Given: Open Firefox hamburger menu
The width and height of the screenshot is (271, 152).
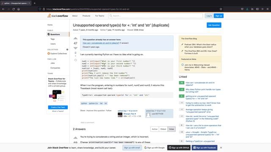Looking at the screenshot, I should click(x=267, y=9).
